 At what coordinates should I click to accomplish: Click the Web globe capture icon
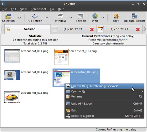tap(95, 16)
